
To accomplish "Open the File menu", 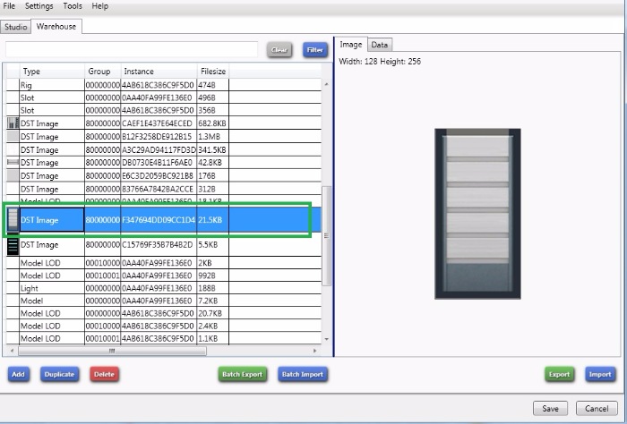I will click(9, 6).
